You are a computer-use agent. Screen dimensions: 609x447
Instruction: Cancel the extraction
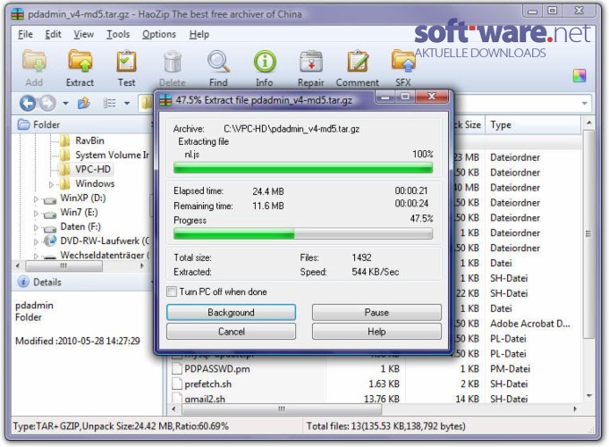[231, 332]
